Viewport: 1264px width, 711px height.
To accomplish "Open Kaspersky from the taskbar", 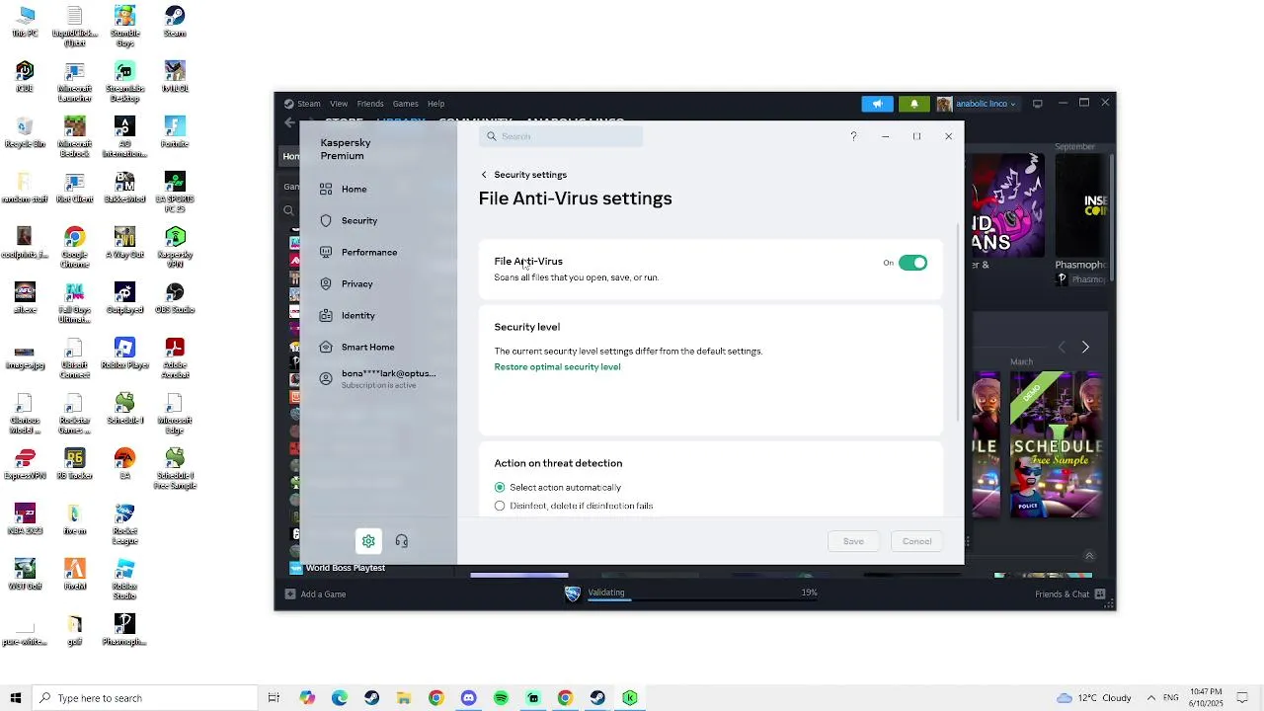I will coord(630,698).
